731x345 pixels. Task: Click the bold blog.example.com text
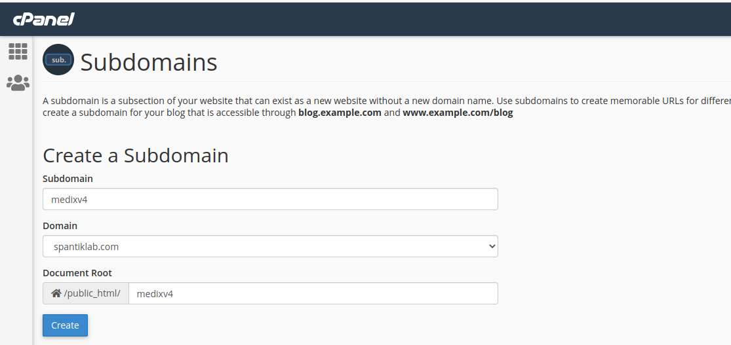click(x=340, y=113)
